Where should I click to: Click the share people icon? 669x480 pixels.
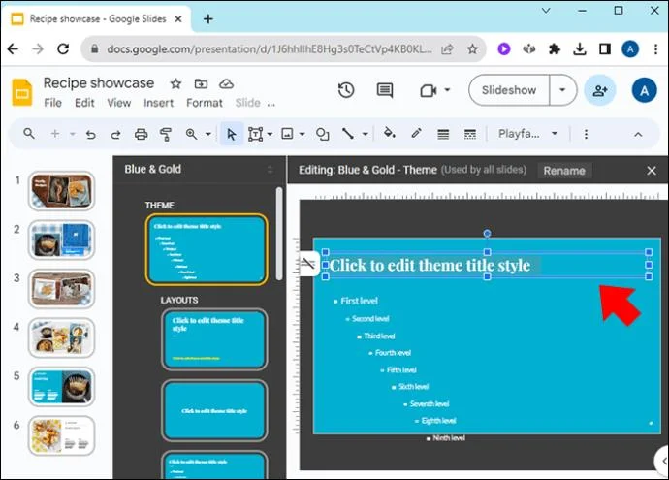pos(600,90)
